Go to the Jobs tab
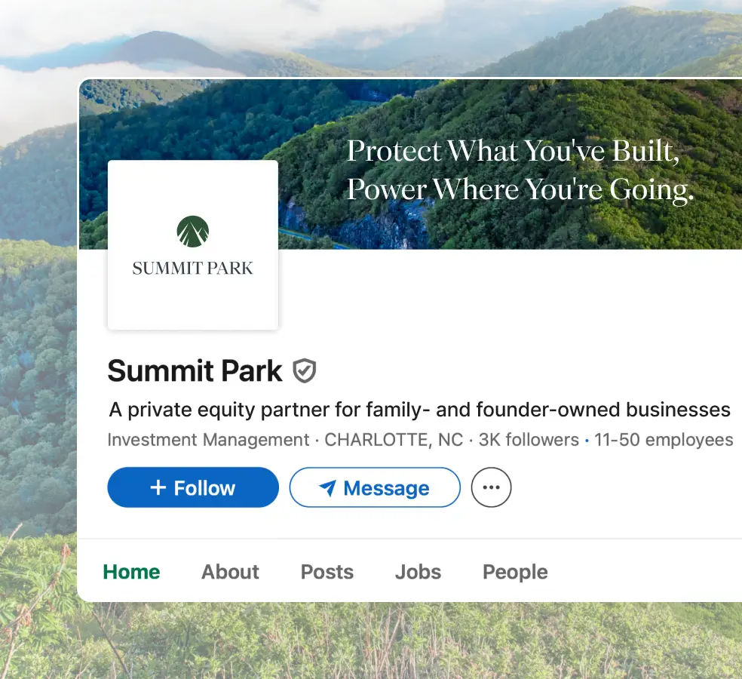The width and height of the screenshot is (742, 679). click(x=418, y=572)
